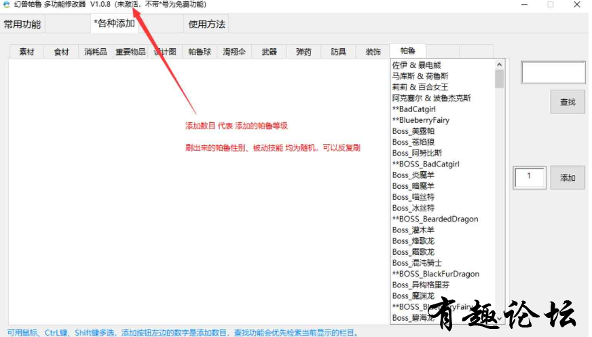Open the 设计图 sub-tab
The height and width of the screenshot is (337, 592).
(x=165, y=52)
